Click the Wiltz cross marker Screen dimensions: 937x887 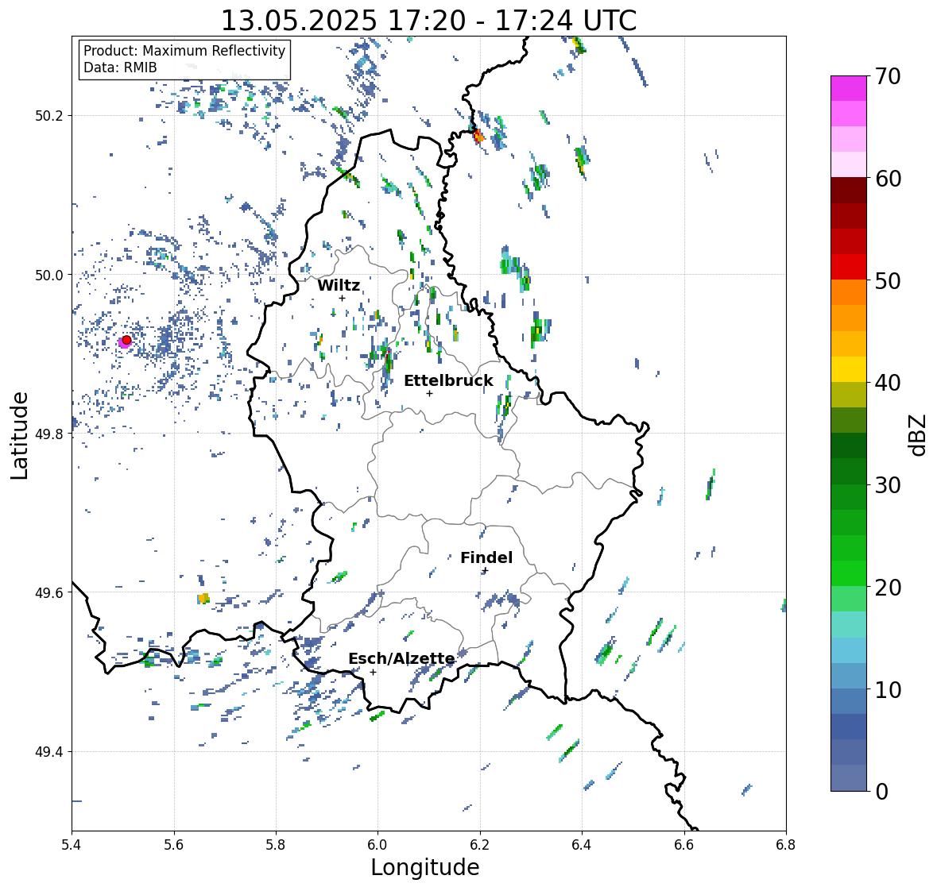(342, 298)
